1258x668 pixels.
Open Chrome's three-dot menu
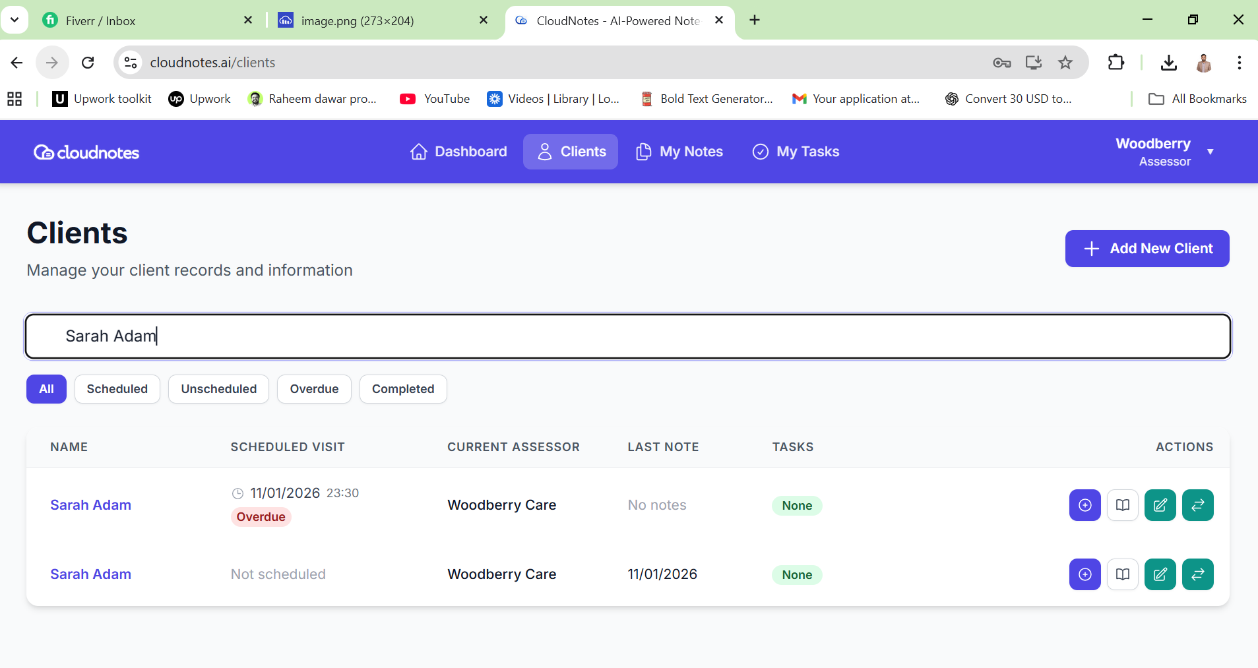1239,63
